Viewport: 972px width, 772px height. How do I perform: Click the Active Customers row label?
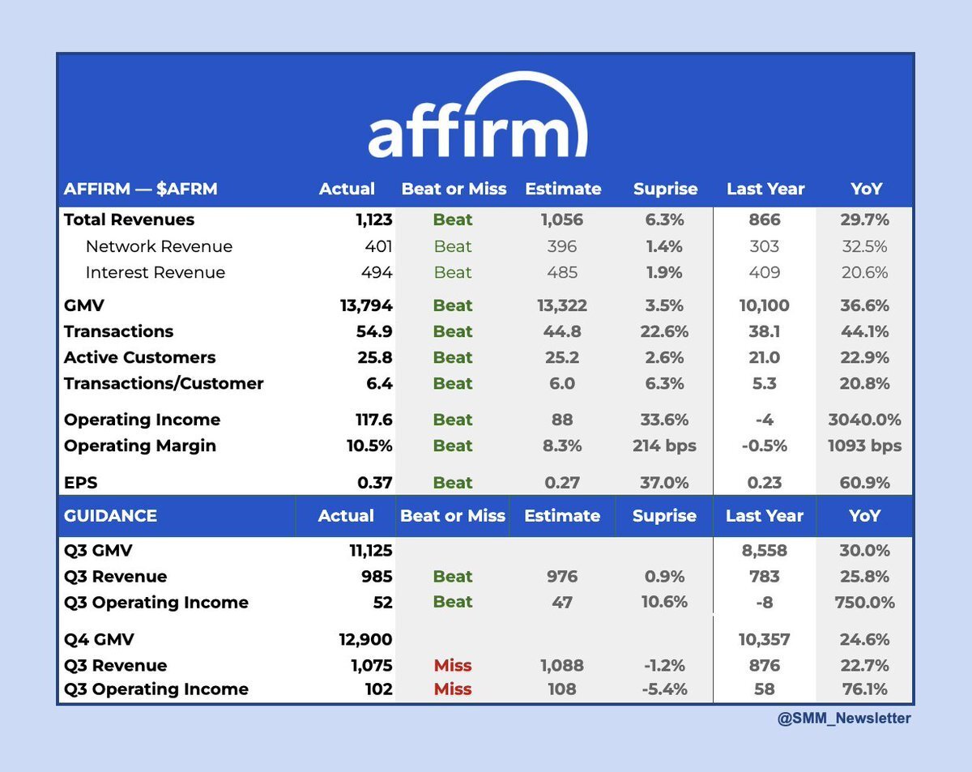click(x=139, y=357)
